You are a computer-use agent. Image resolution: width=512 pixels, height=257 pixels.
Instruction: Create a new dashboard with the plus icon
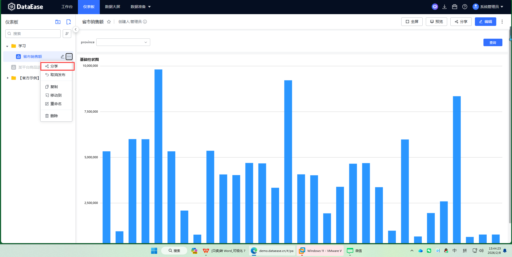click(x=69, y=22)
